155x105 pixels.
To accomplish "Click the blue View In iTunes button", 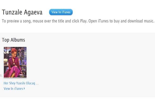I will 61,12.
